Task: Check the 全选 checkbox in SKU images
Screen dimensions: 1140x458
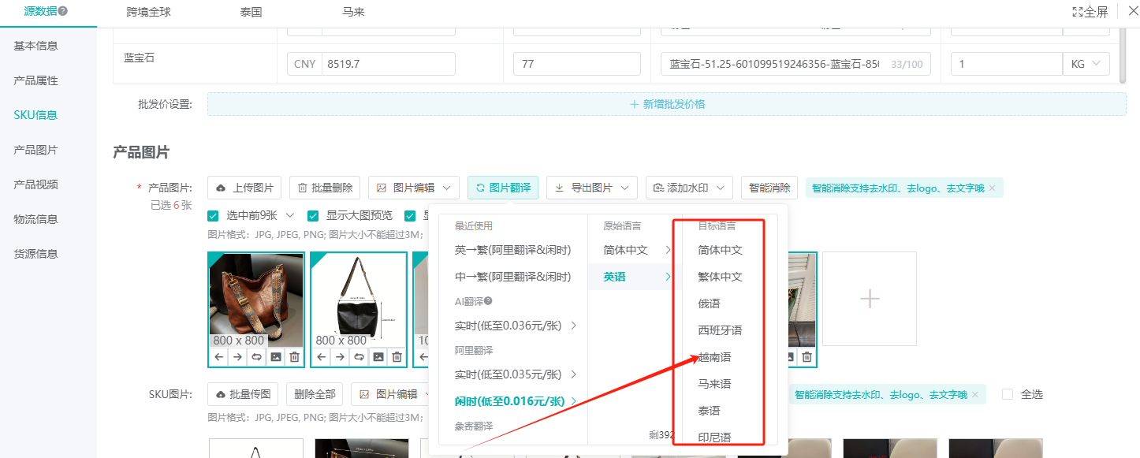Action: (1007, 394)
